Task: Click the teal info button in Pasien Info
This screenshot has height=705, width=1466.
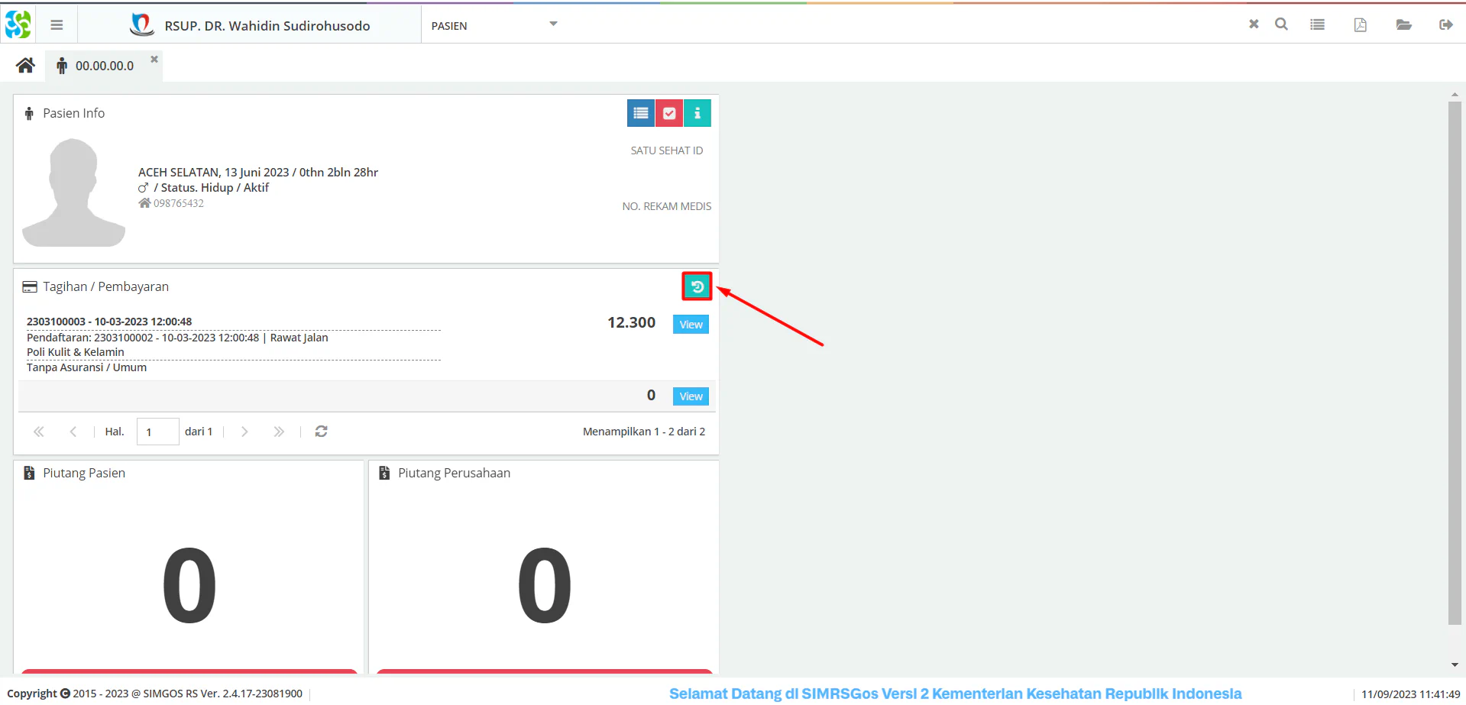Action: [697, 113]
